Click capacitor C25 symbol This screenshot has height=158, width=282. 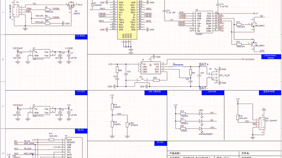(199, 75)
